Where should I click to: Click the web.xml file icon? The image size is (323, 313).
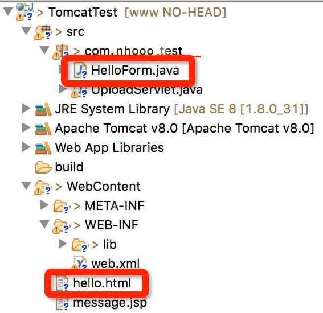pyautogui.click(x=79, y=262)
